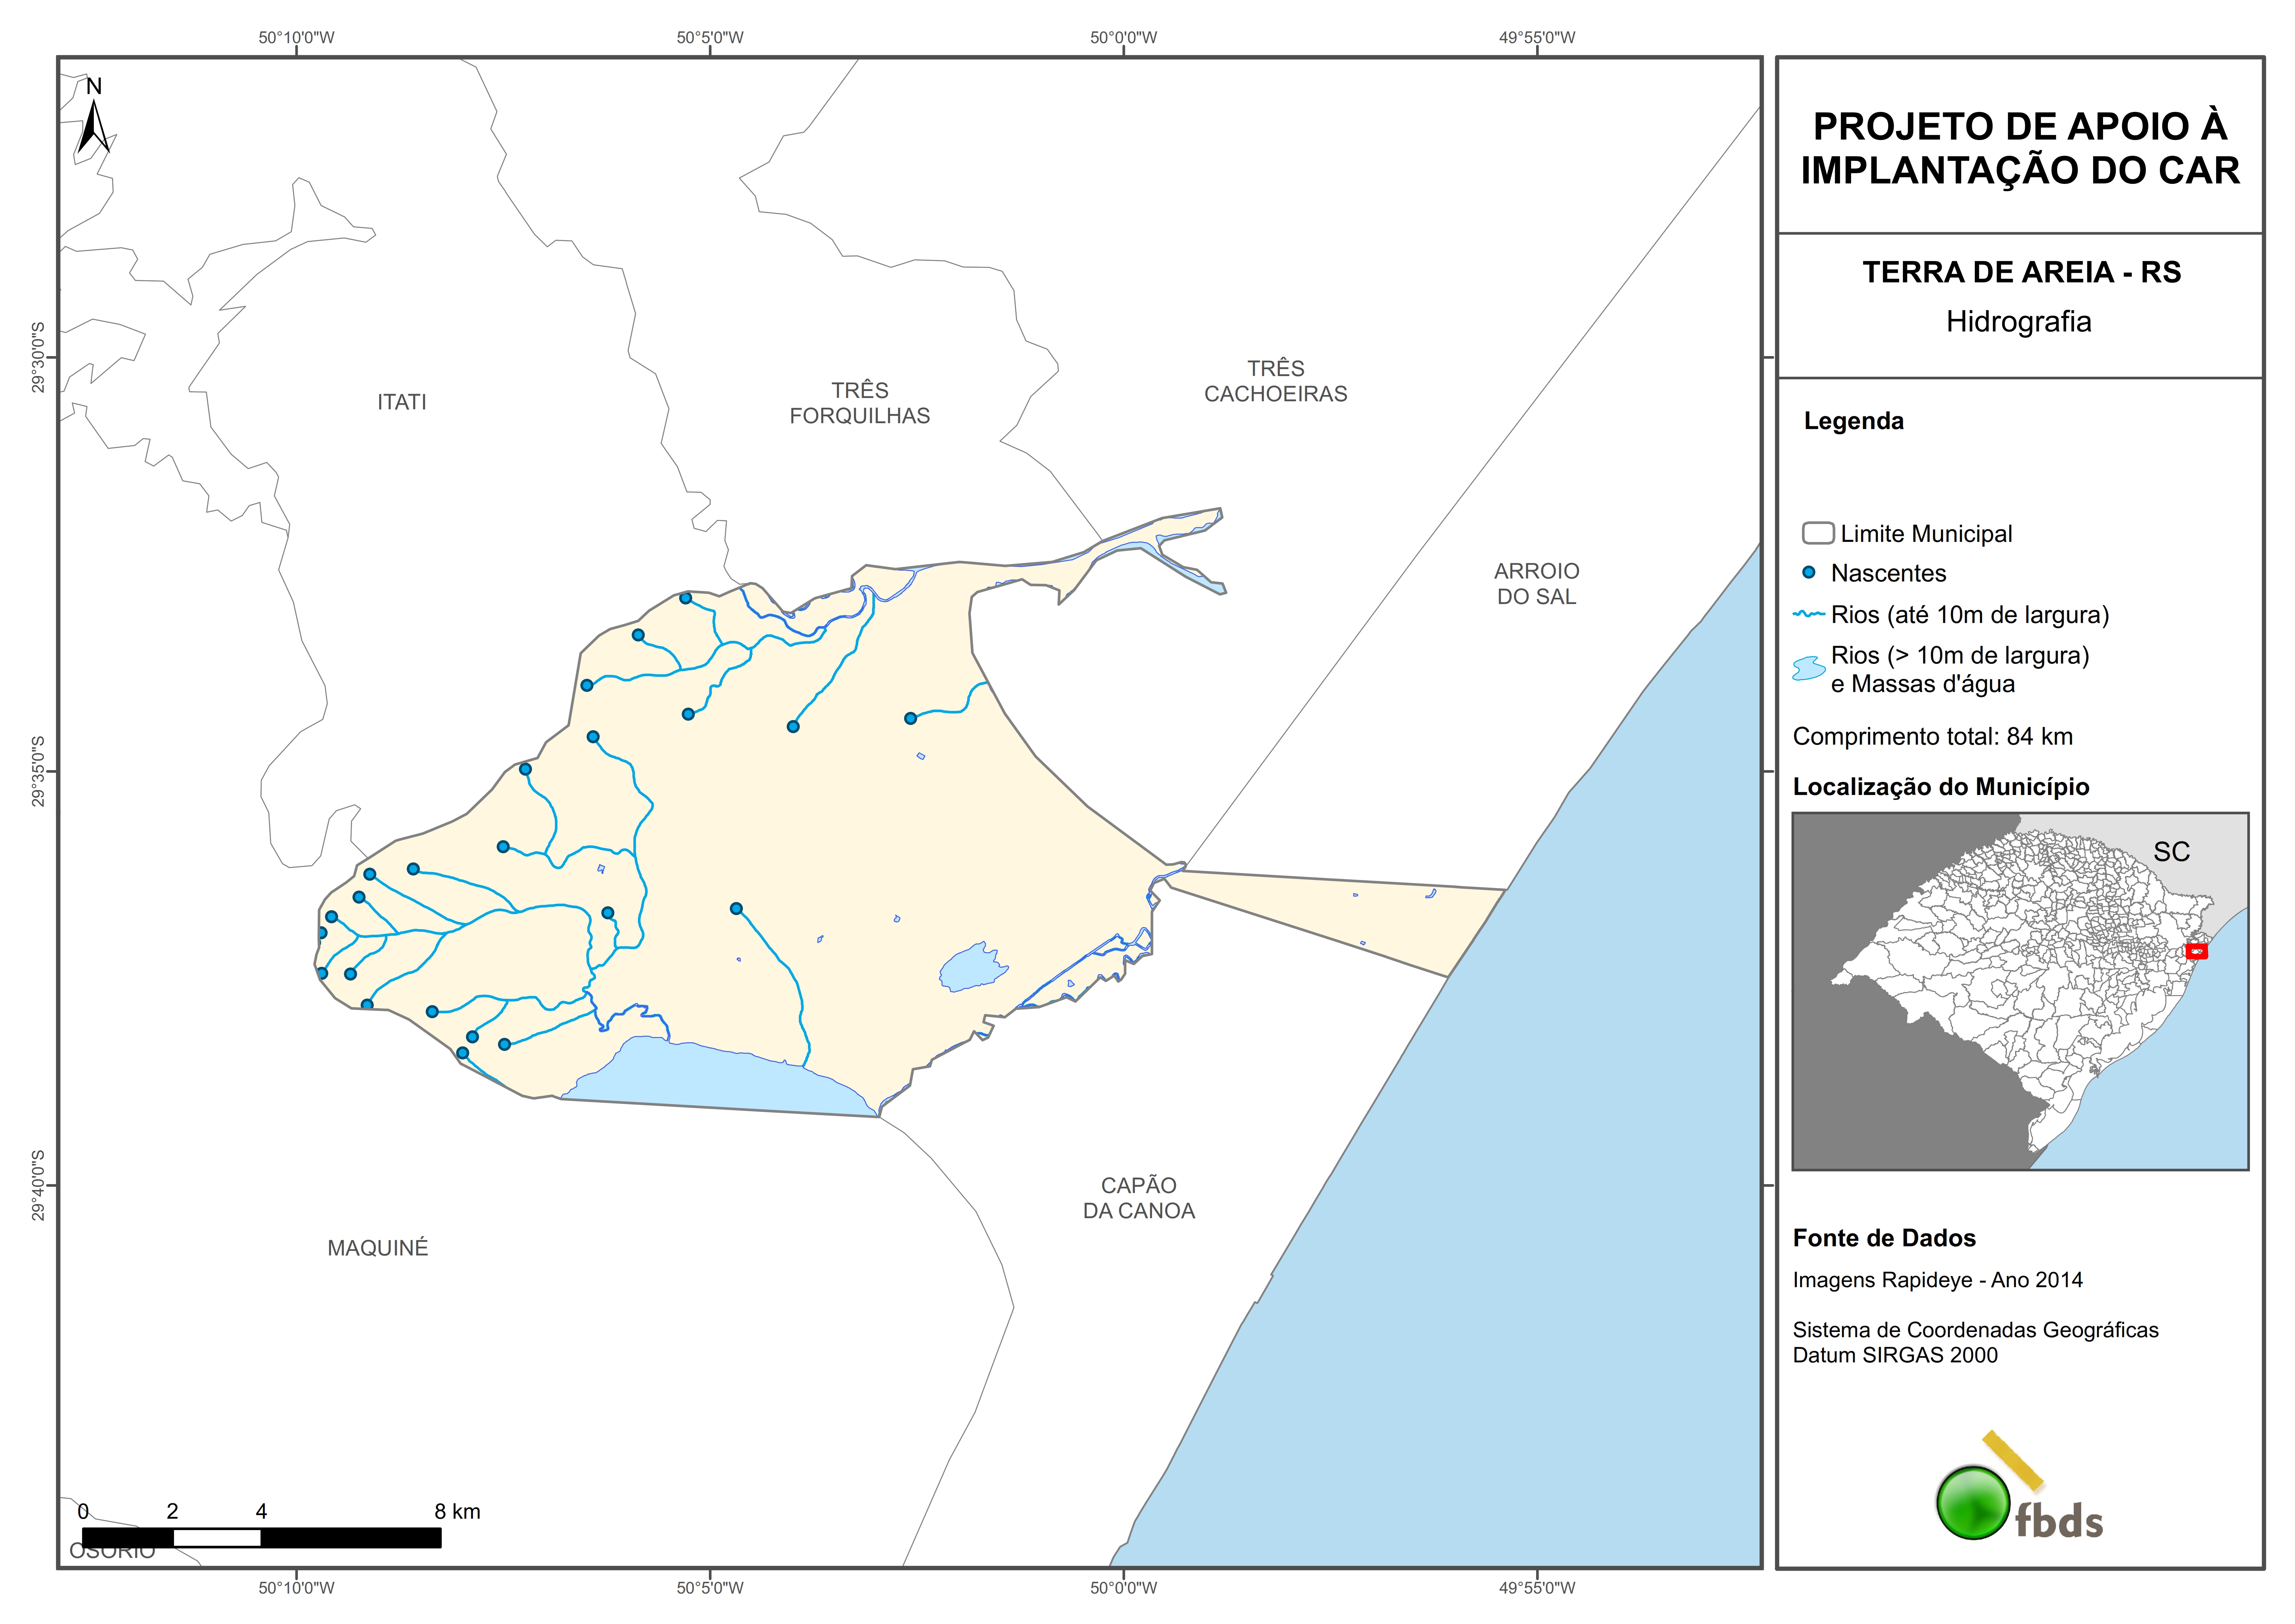Click the thin rivers legend line symbol
This screenshot has height=1624, width=2295.
1809,614
